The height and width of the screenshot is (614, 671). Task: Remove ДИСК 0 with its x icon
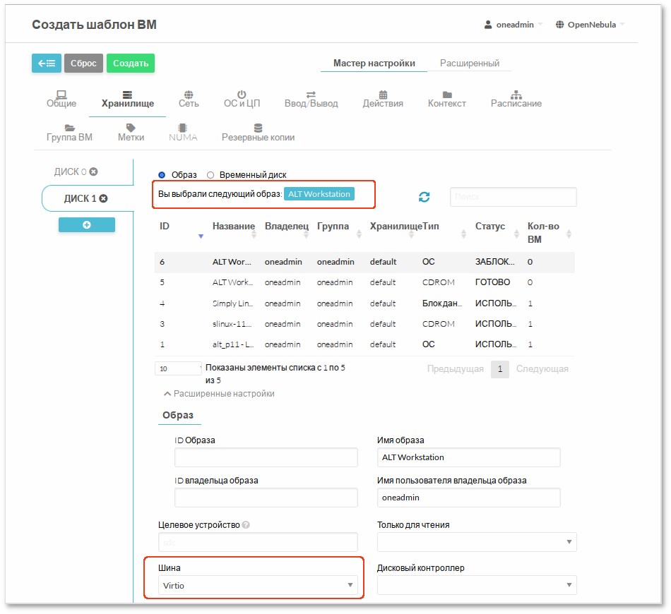click(x=93, y=172)
